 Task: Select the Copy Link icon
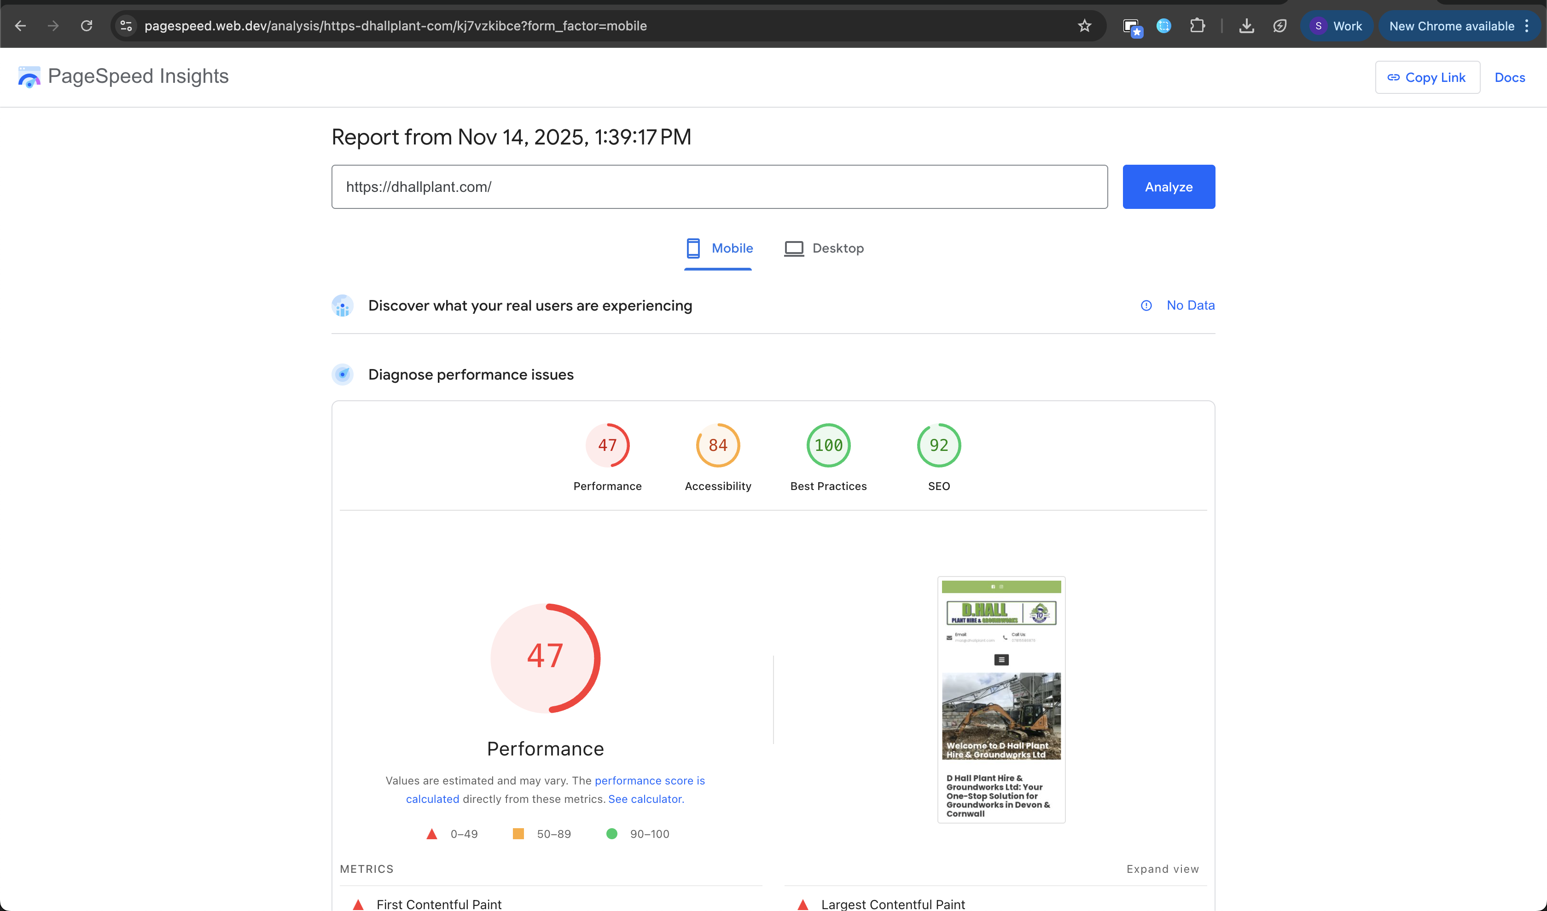[1394, 77]
